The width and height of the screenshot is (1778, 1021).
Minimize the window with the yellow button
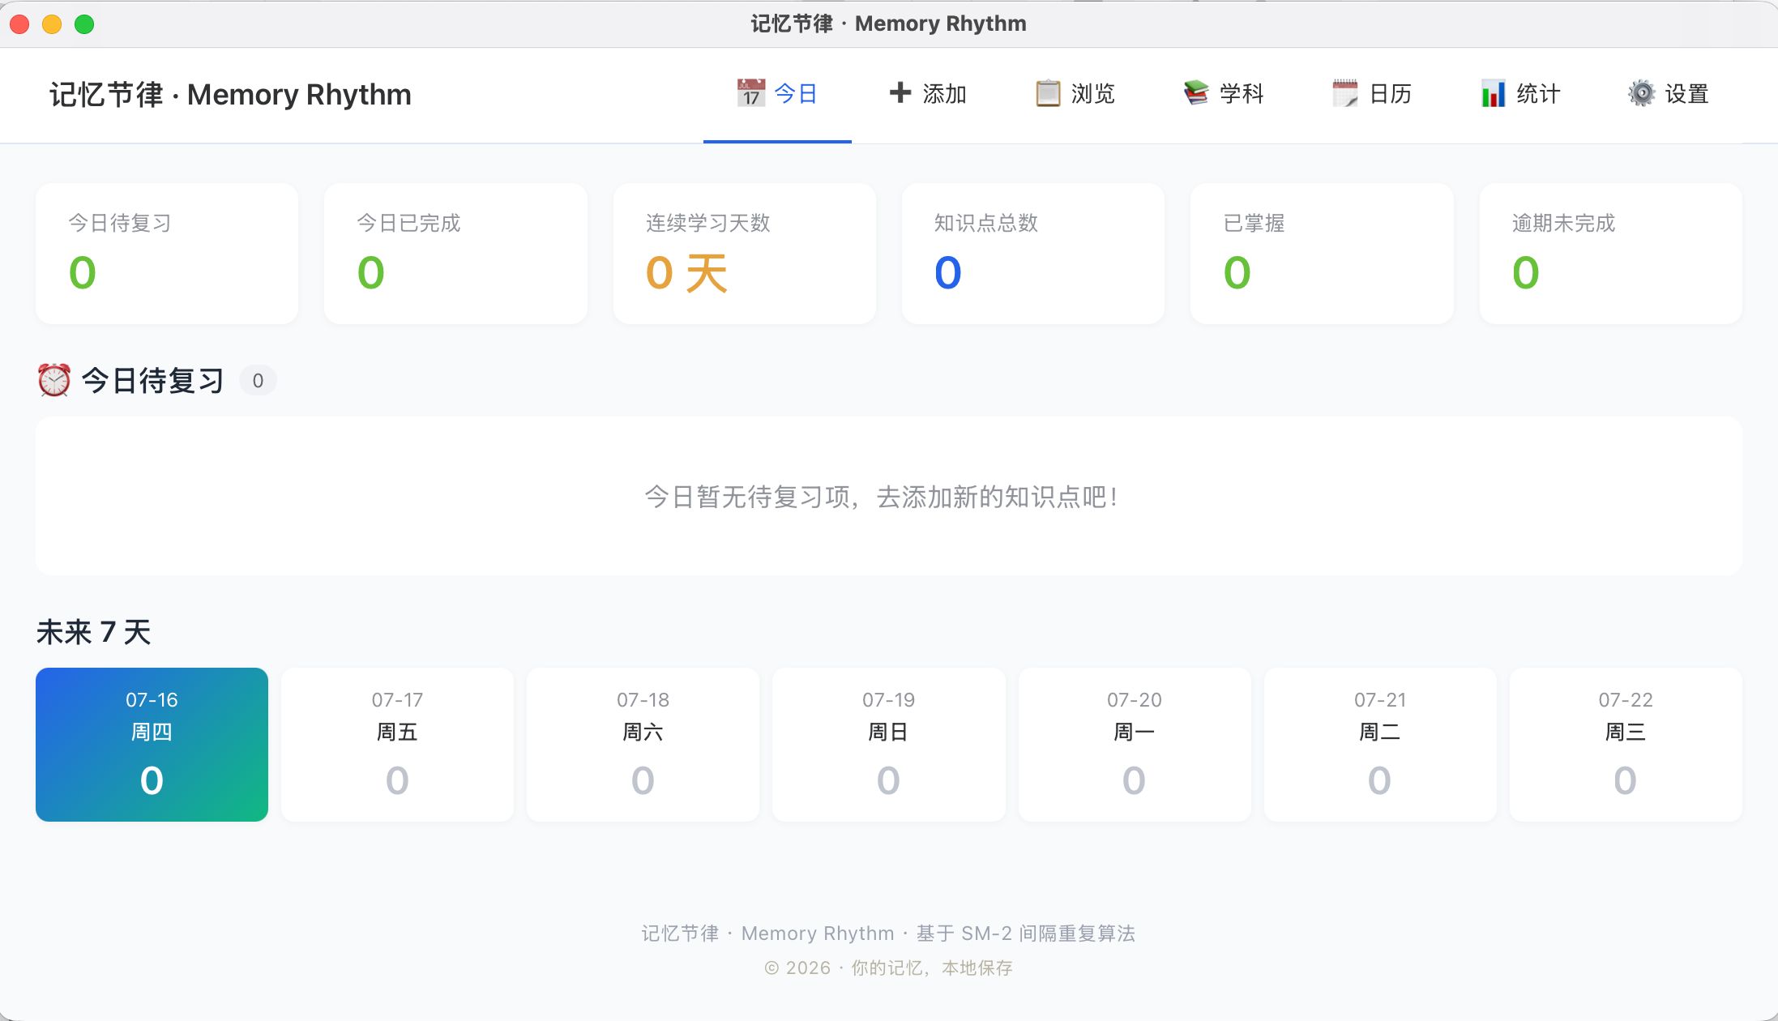[52, 24]
